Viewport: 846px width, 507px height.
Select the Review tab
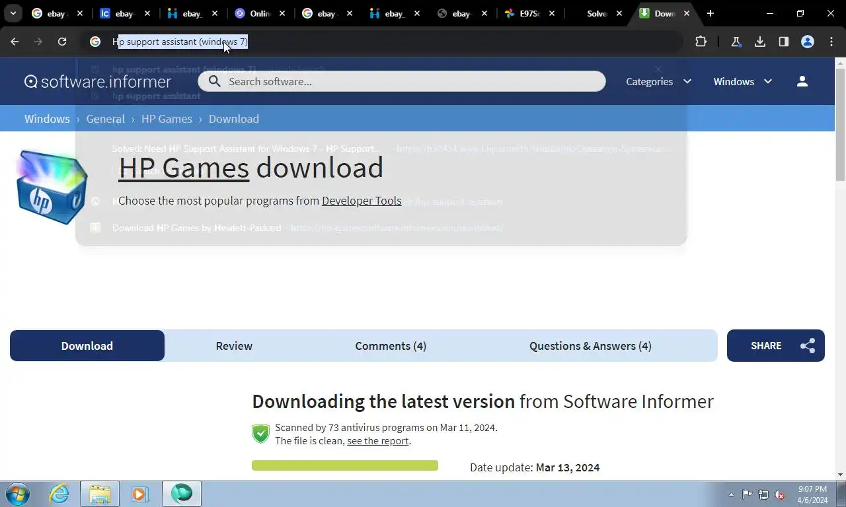pos(234,345)
